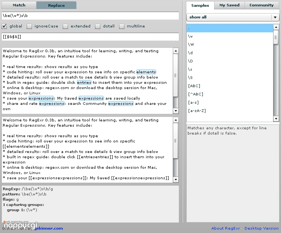Click the highlighted 'elements' match
This screenshot has height=233, width=281.
[146, 72]
